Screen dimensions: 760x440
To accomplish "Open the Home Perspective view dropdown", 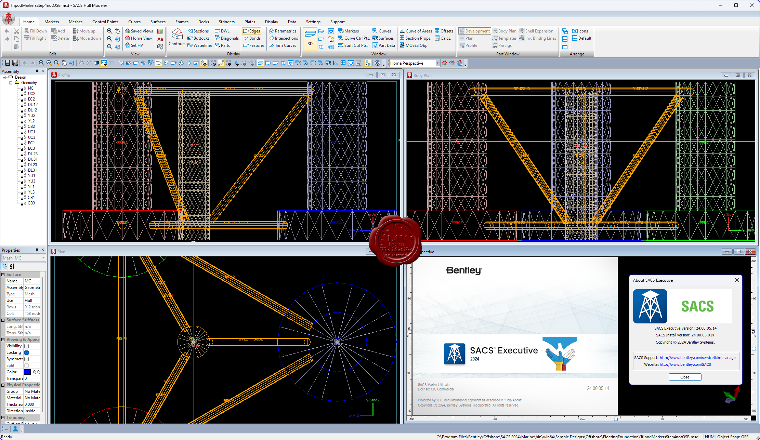I will coord(437,63).
